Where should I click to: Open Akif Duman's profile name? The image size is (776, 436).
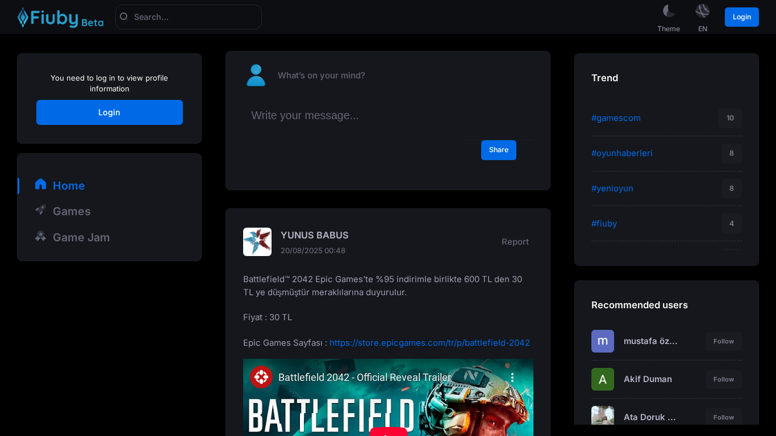click(x=648, y=379)
